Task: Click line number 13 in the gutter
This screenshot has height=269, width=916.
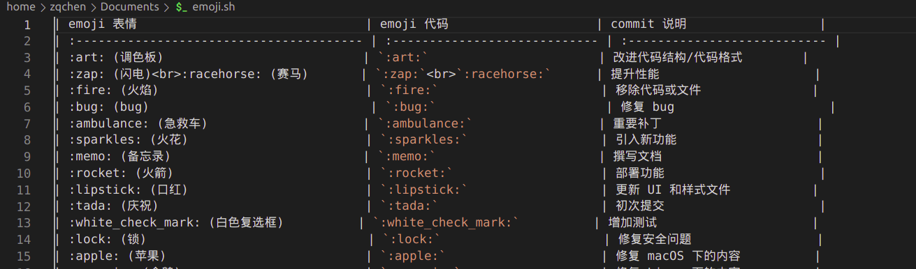Action: pyautogui.click(x=24, y=223)
